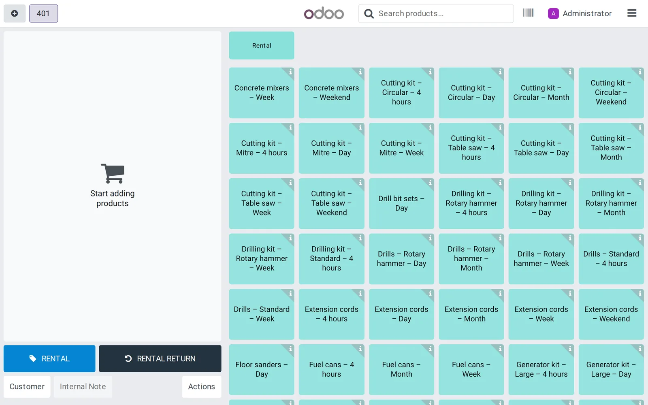
Task: Open info icon on Cutting kit – Mitre – Week
Action: [430, 127]
